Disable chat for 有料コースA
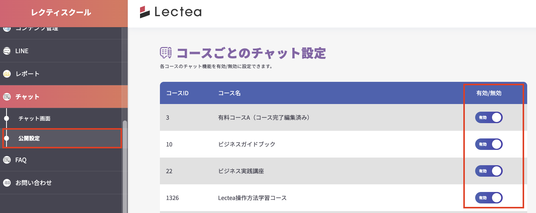Image resolution: width=536 pixels, height=213 pixels. [x=489, y=117]
